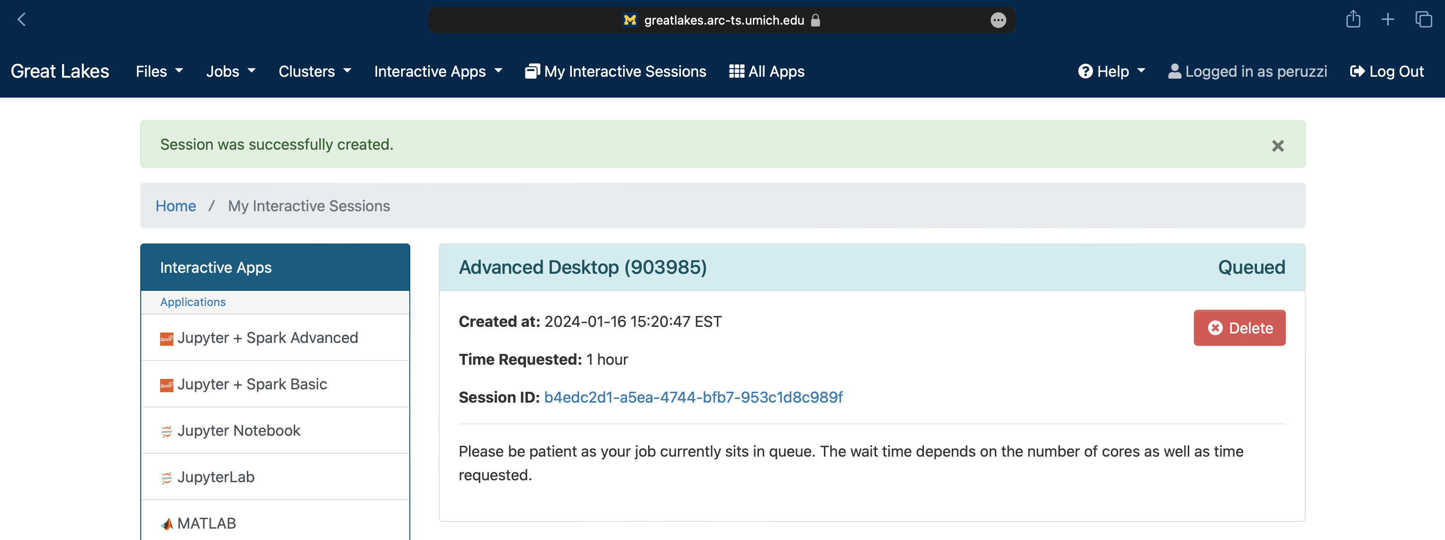Viewport: 1445px width, 540px height.
Task: Open the browser share icon
Action: pyautogui.click(x=1353, y=19)
